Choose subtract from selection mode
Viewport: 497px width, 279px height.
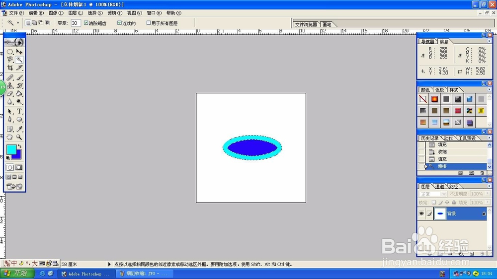coord(41,23)
